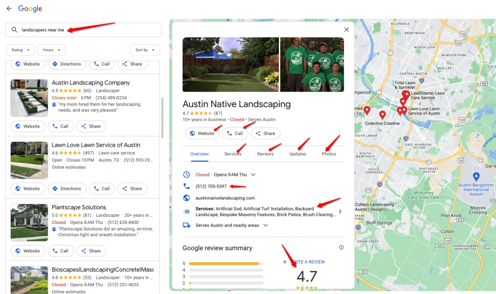Click the Austin-Bergstrom airport icon on map
This screenshot has height=294, width=496.
(x=476, y=176)
